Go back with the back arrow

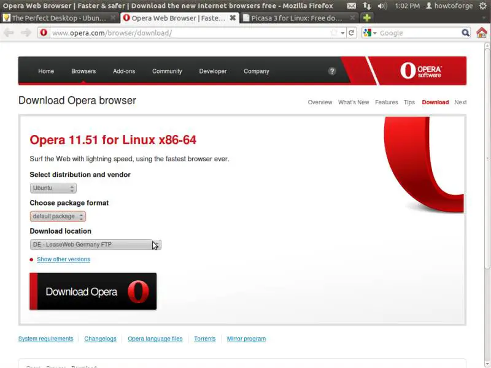[x=9, y=33]
